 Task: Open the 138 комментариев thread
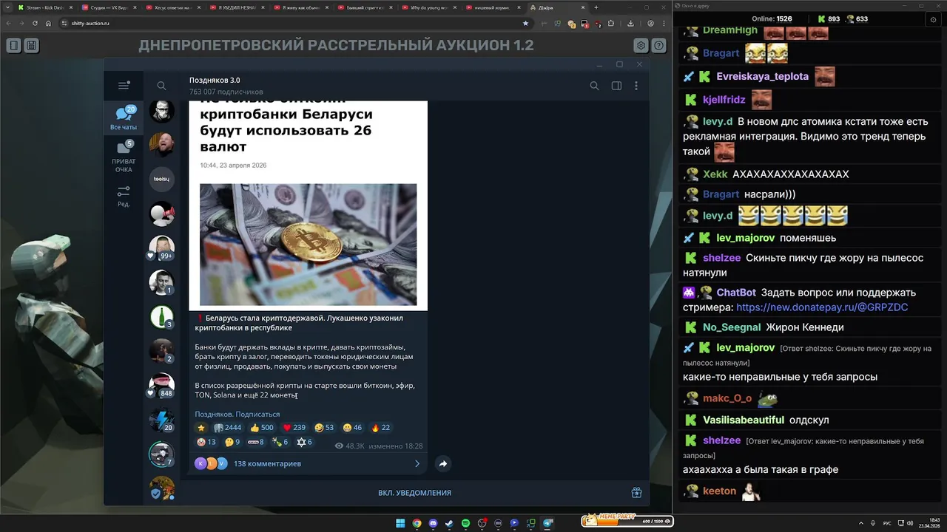tap(267, 464)
